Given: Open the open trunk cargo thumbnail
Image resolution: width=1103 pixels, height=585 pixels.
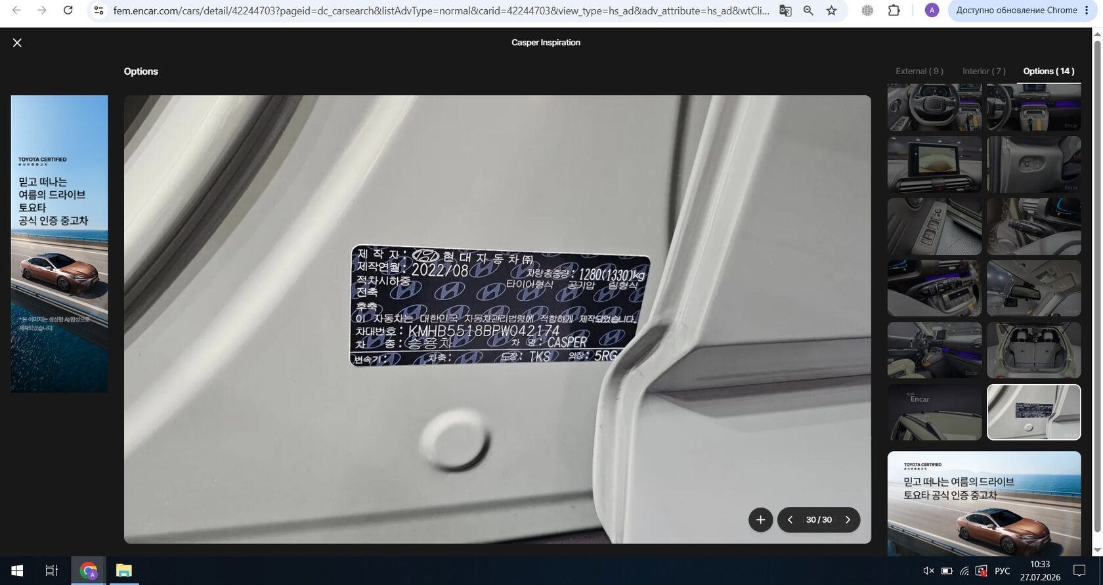Looking at the screenshot, I should click(1033, 350).
